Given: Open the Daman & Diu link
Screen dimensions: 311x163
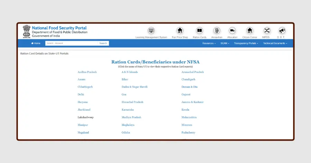Looking at the screenshot, I should click(x=189, y=87).
